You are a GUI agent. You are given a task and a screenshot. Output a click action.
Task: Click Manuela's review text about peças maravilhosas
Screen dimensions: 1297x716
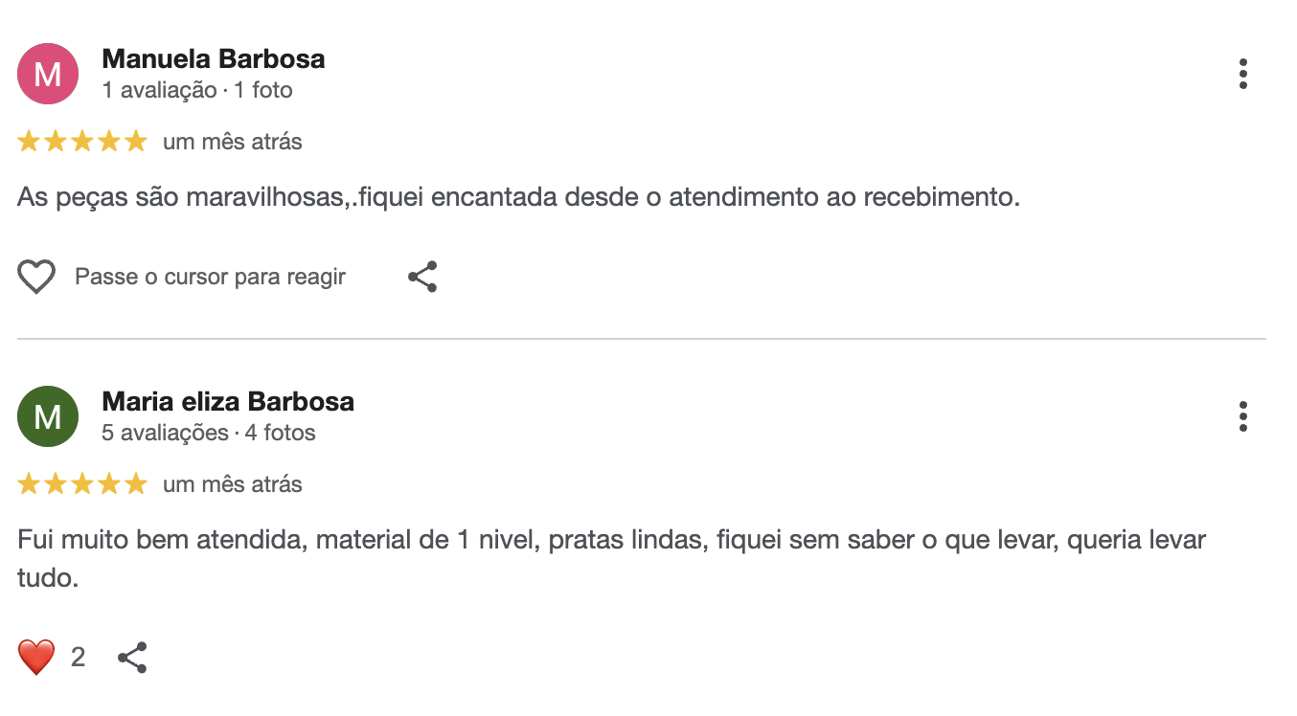[x=518, y=198]
